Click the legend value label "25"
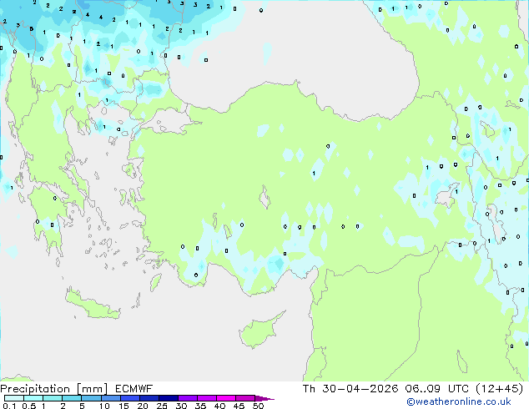Viewport: 529px width, 409px height. point(162,406)
